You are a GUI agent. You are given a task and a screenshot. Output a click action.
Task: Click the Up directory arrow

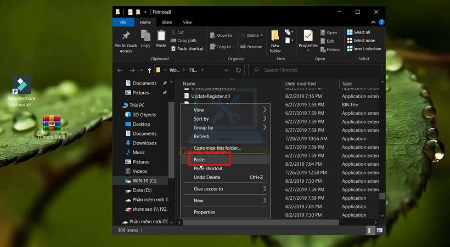click(149, 70)
